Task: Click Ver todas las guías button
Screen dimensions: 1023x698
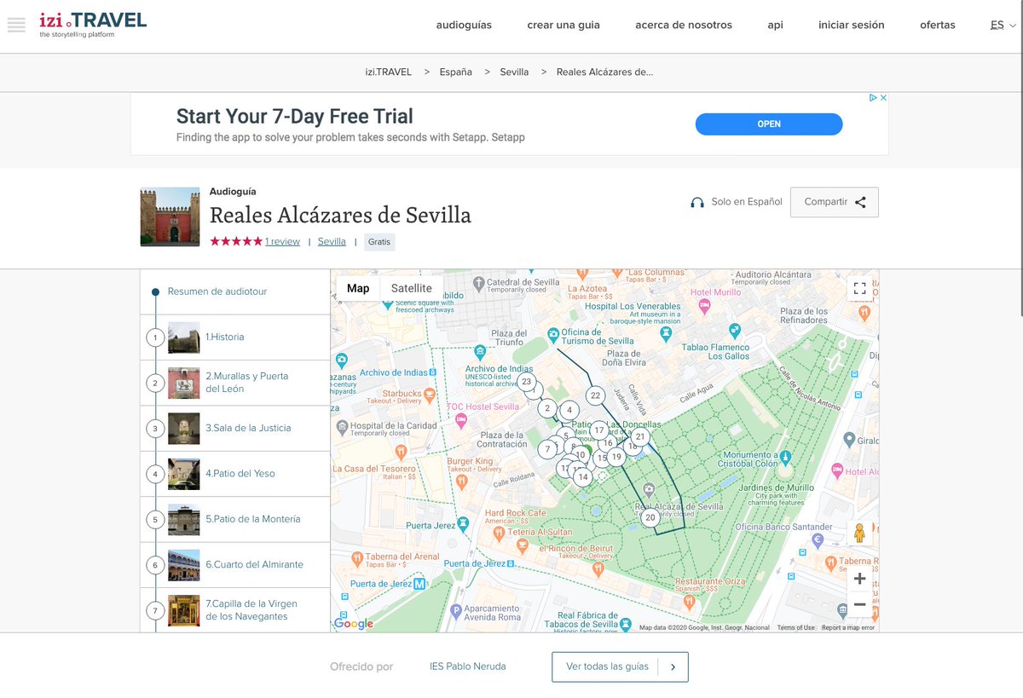Action: 620,666
